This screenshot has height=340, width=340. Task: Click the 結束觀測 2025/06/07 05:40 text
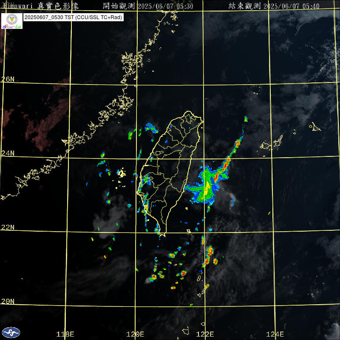point(274,6)
